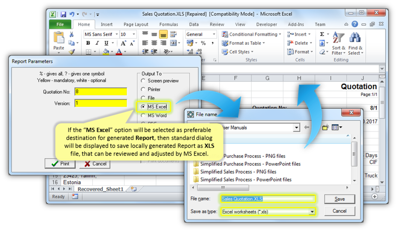Create a new folder in File name dialog

[x=325, y=127]
